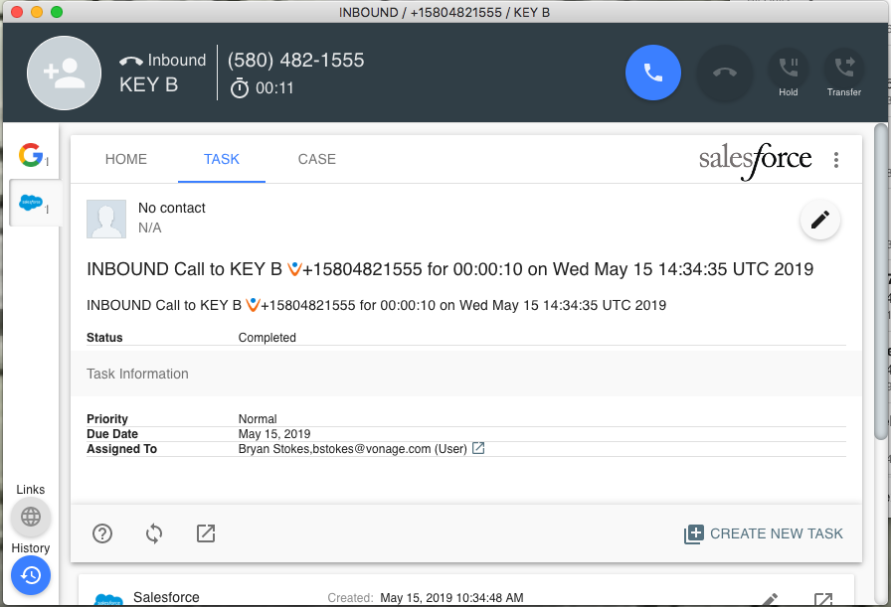Click the KEY B caller name in header
Screen dimensions: 891x607
(149, 85)
